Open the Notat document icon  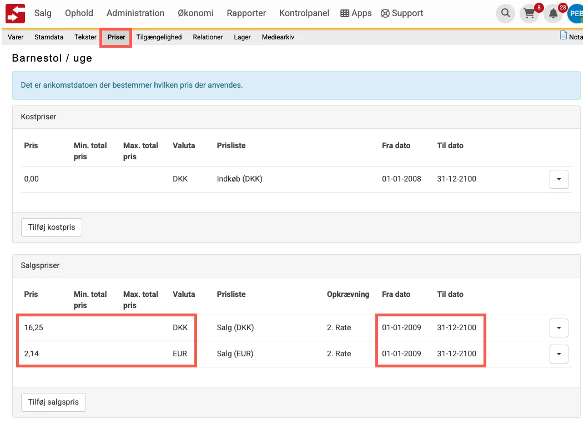click(x=564, y=36)
